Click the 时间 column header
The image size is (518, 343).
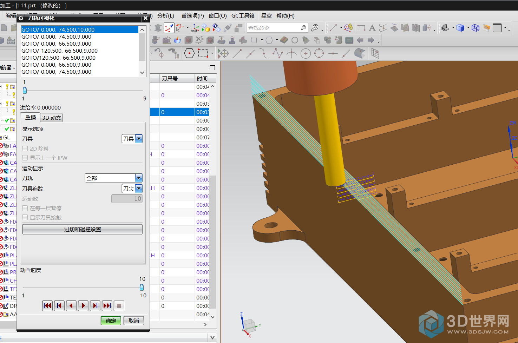(202, 78)
